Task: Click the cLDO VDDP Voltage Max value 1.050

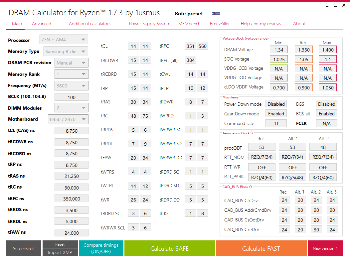Action: tap(328, 87)
